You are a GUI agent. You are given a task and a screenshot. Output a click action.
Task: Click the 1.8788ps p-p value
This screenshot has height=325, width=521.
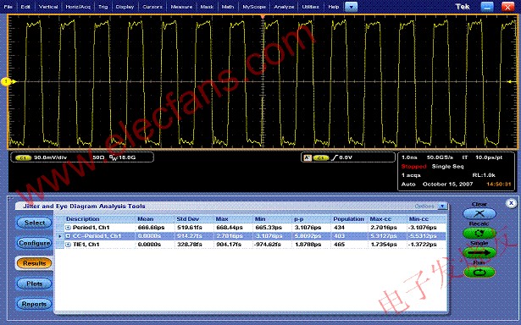[x=308, y=245]
